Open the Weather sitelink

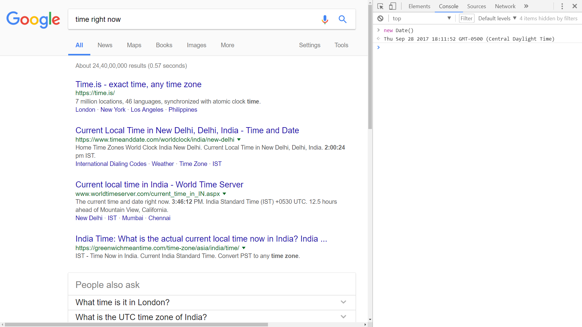163,164
